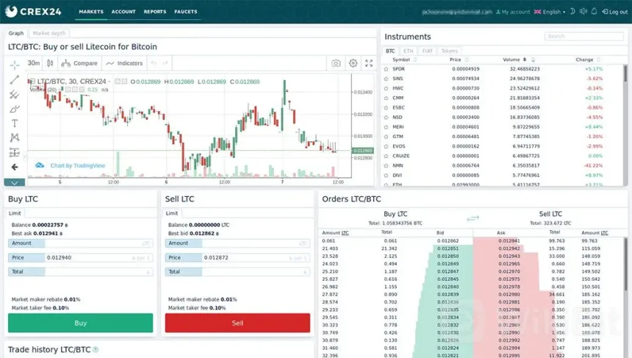This screenshot has height=358, width=632.
Task: Open the 30m timeframe selector
Action: click(x=34, y=64)
